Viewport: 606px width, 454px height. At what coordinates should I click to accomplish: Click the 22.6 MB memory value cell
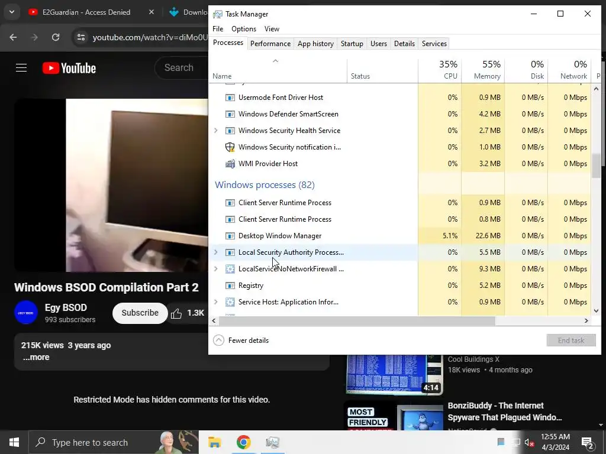483,236
